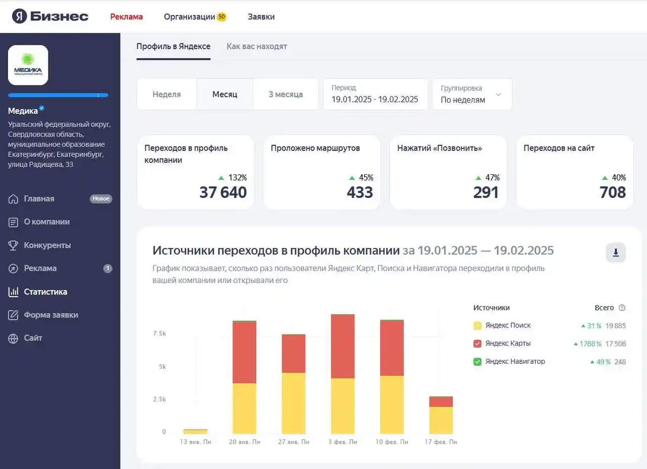Open the Период date range field

coord(375,94)
